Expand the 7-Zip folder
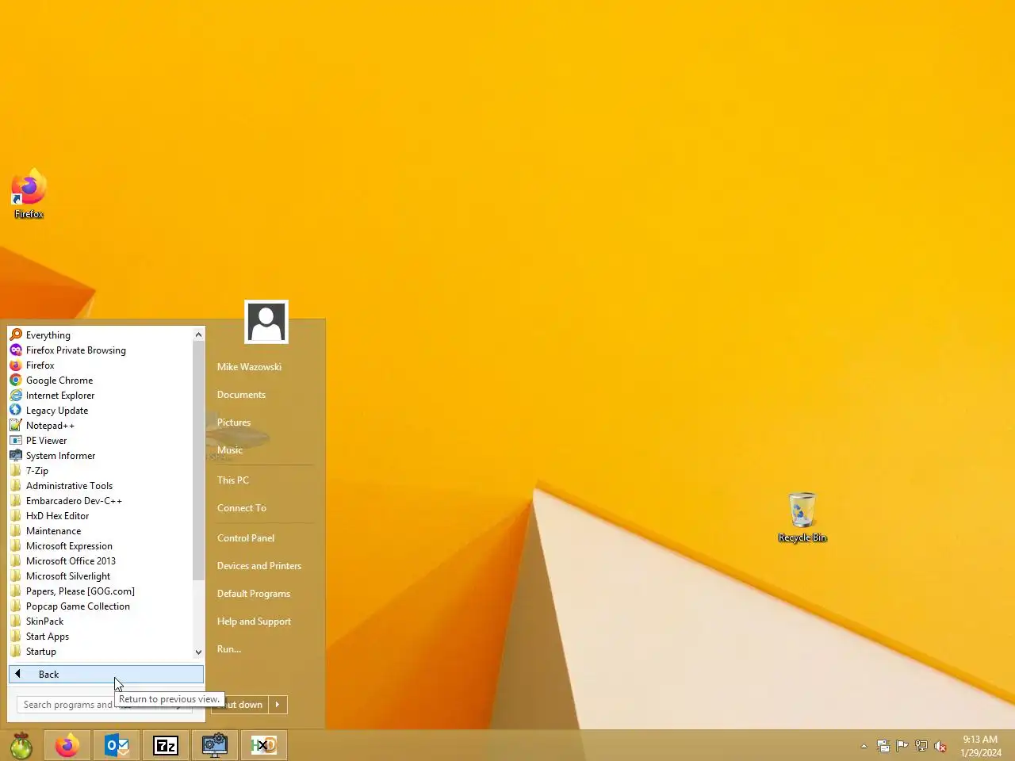 (x=100, y=471)
